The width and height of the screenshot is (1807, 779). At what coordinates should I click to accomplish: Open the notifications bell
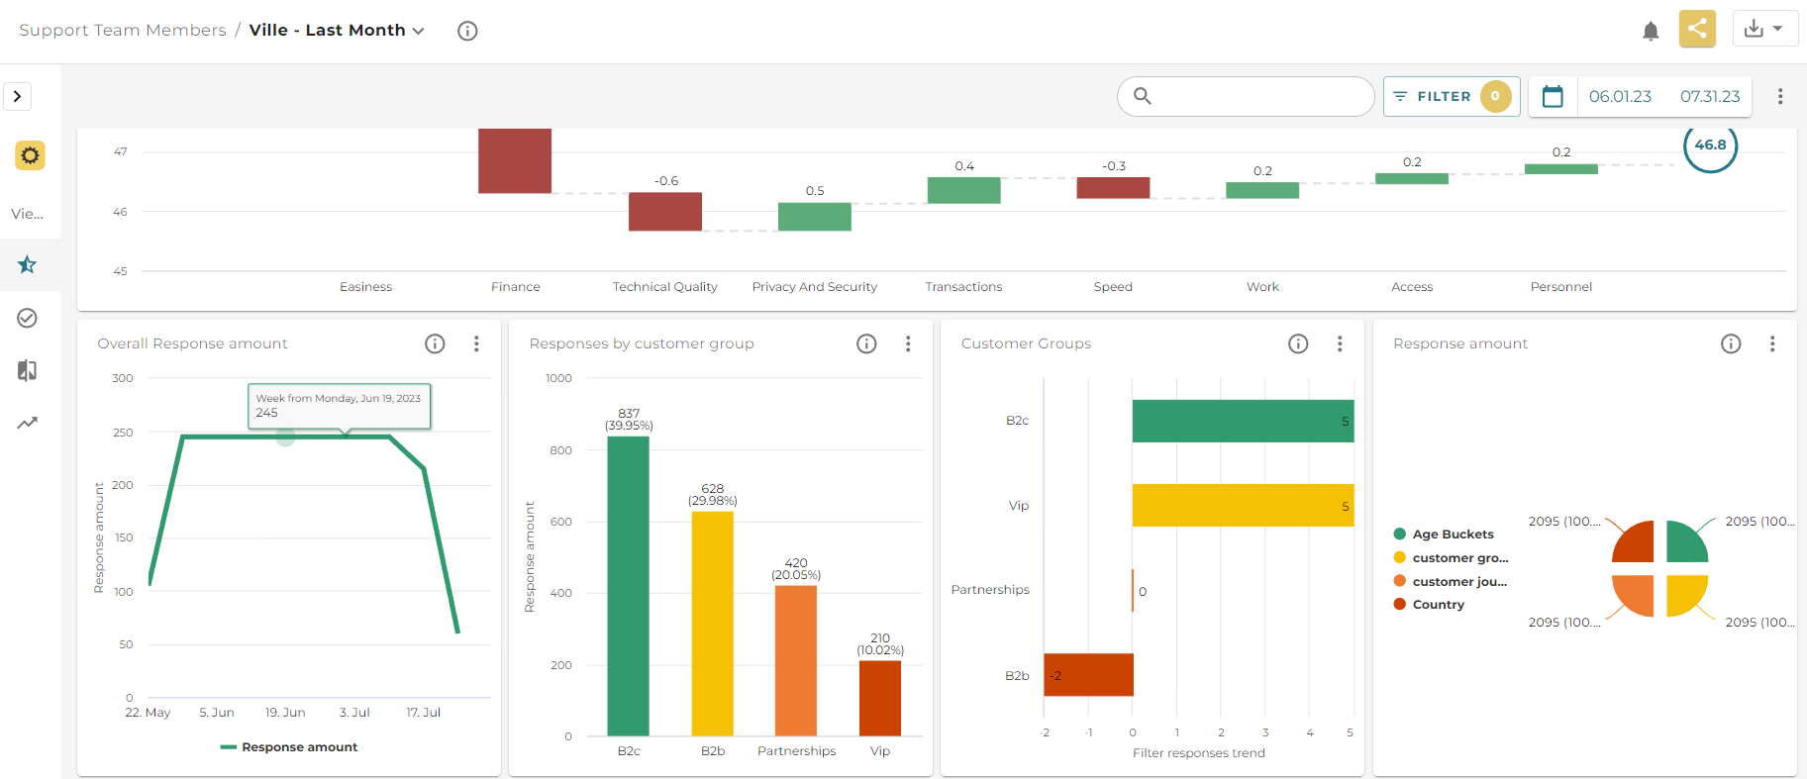(x=1651, y=31)
